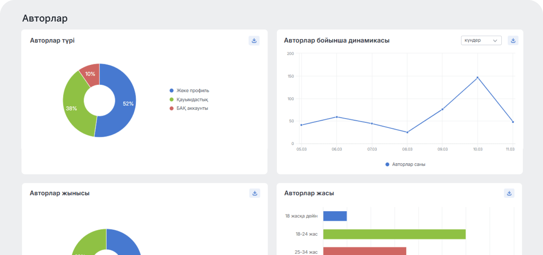Click the 18 жасқа дейін axis label
543x255 pixels.
point(301,216)
